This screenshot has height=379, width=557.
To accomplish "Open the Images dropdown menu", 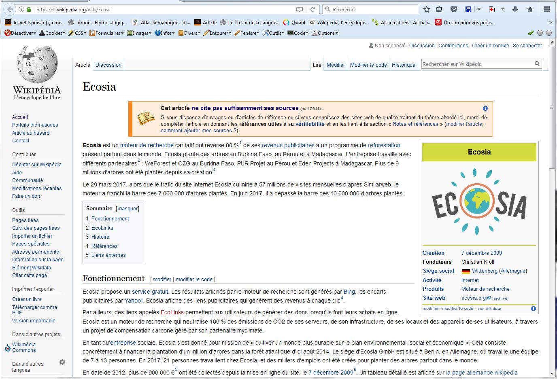I will [x=139, y=33].
